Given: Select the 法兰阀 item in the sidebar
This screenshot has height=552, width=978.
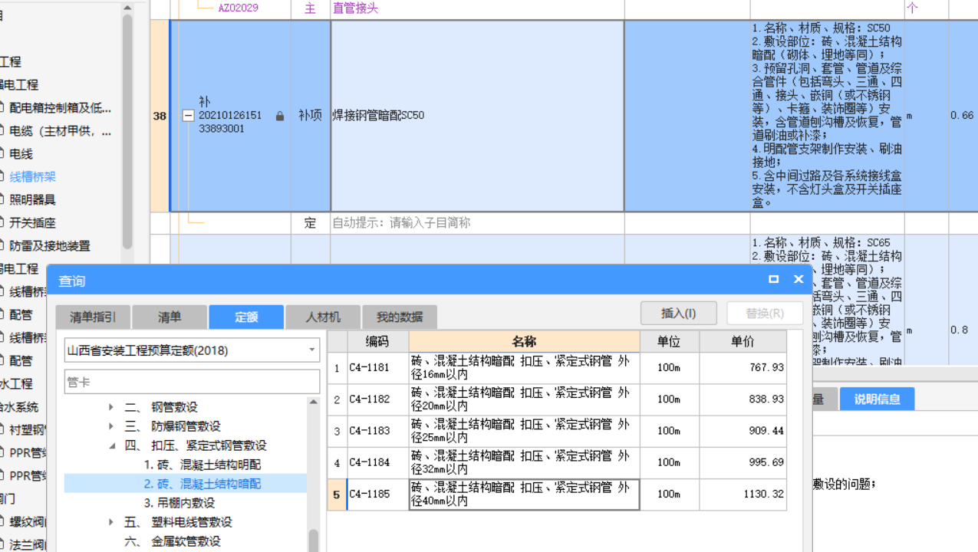Looking at the screenshot, I should point(28,545).
